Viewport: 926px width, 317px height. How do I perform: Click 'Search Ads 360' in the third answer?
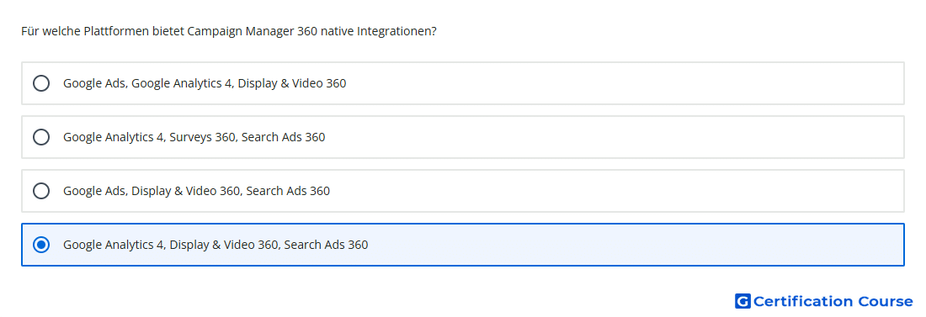click(288, 191)
